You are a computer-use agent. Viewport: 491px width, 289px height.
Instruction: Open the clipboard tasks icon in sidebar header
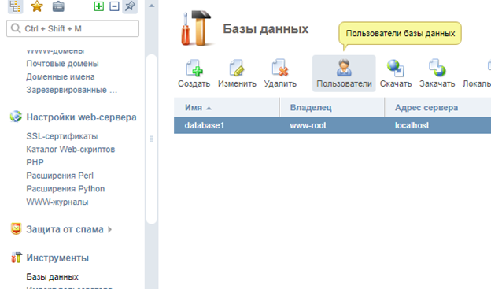click(x=58, y=6)
